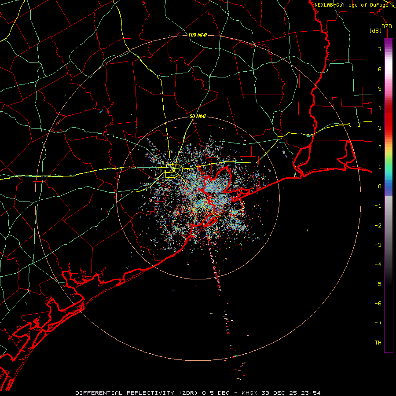396x396 pixels.
Task: Click the -7 value on color scale
Action: [378, 323]
